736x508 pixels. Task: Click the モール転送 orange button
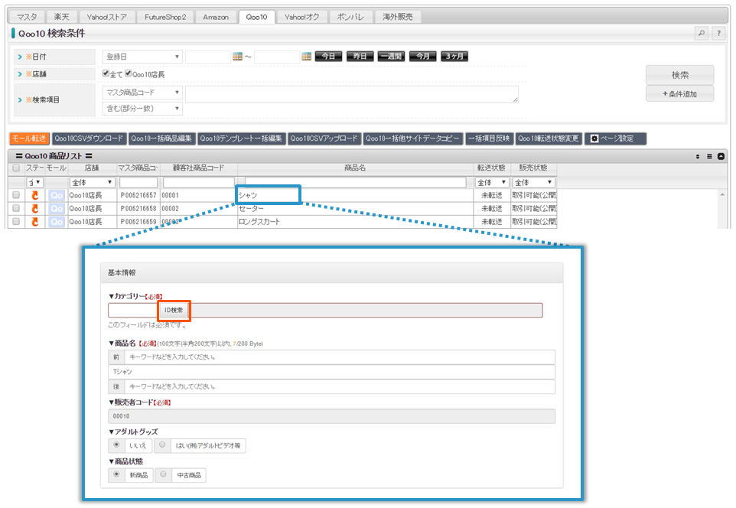coord(29,138)
